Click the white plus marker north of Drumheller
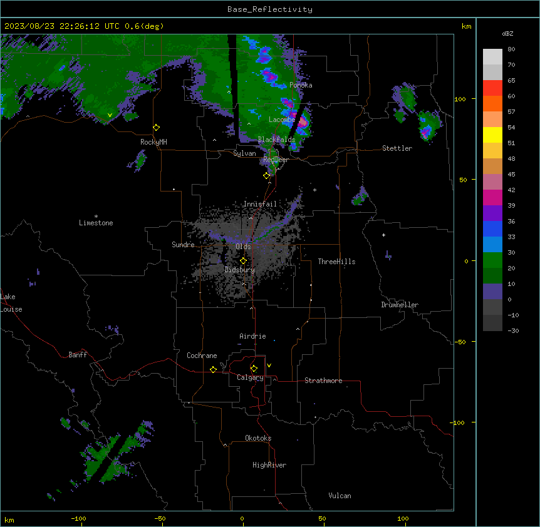 [383, 235]
